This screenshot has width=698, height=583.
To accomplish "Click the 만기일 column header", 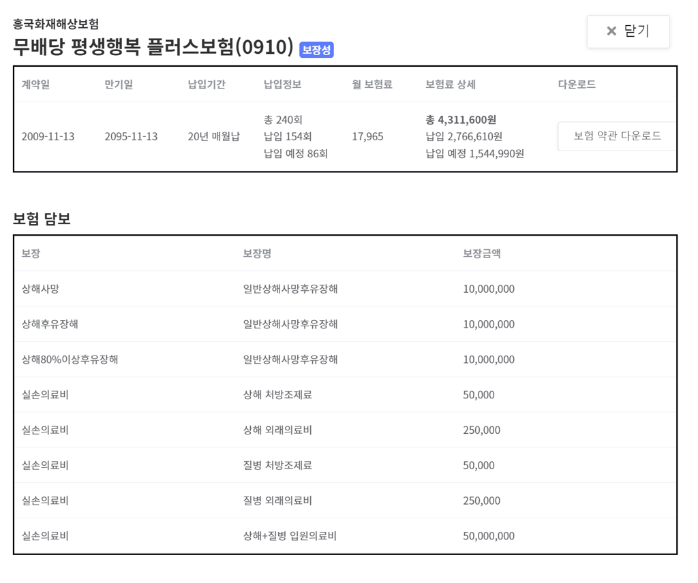I will 119,84.
